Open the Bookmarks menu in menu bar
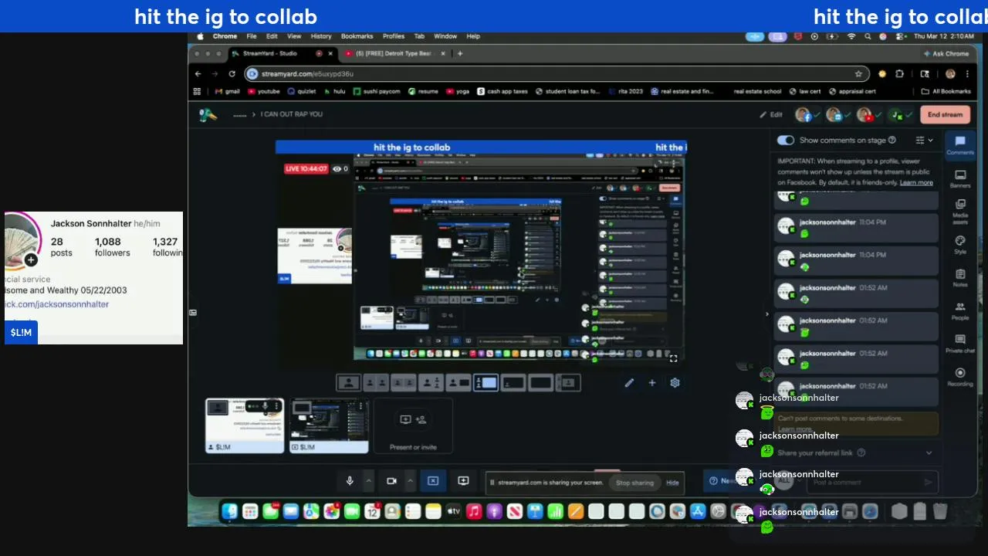 (x=357, y=36)
